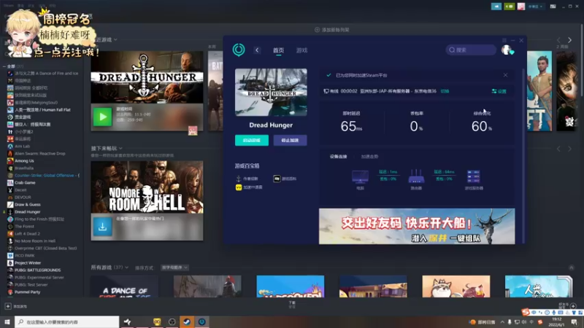Open the Windows Start button
This screenshot has height=328, width=584.
[x=7, y=321]
